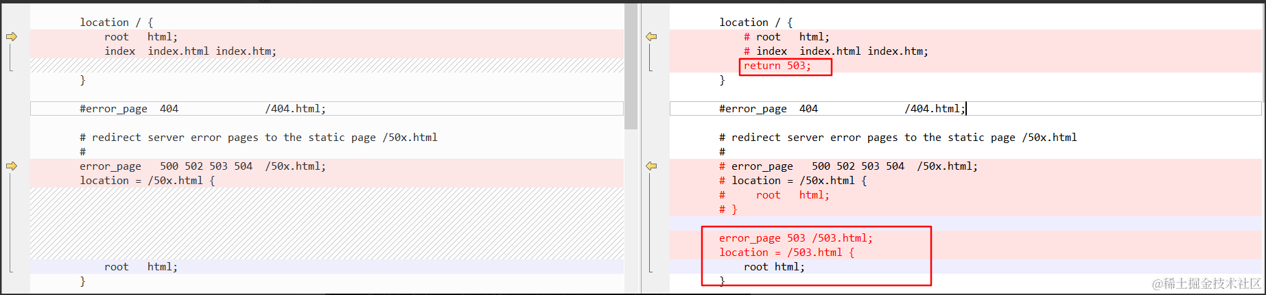The height and width of the screenshot is (295, 1266).
Task: Click the bottom 'root html;' line in left pane
Action: click(141, 267)
